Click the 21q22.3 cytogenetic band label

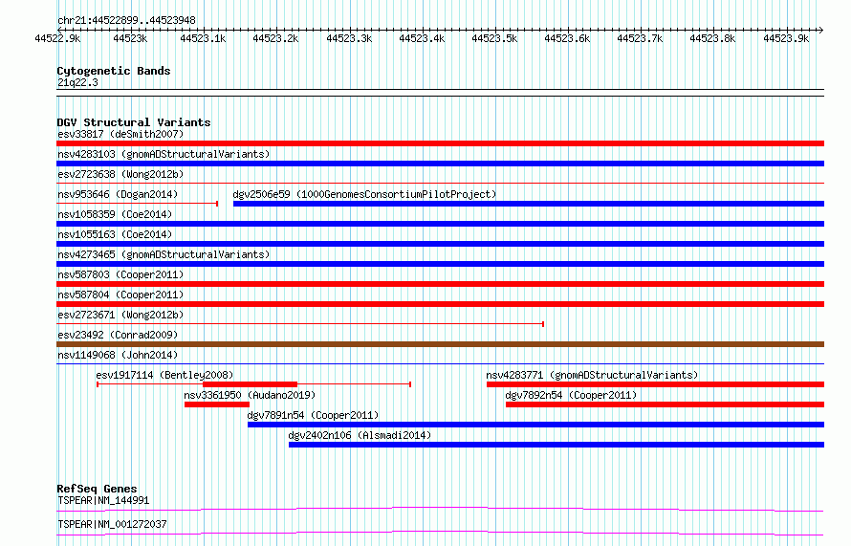tap(78, 82)
